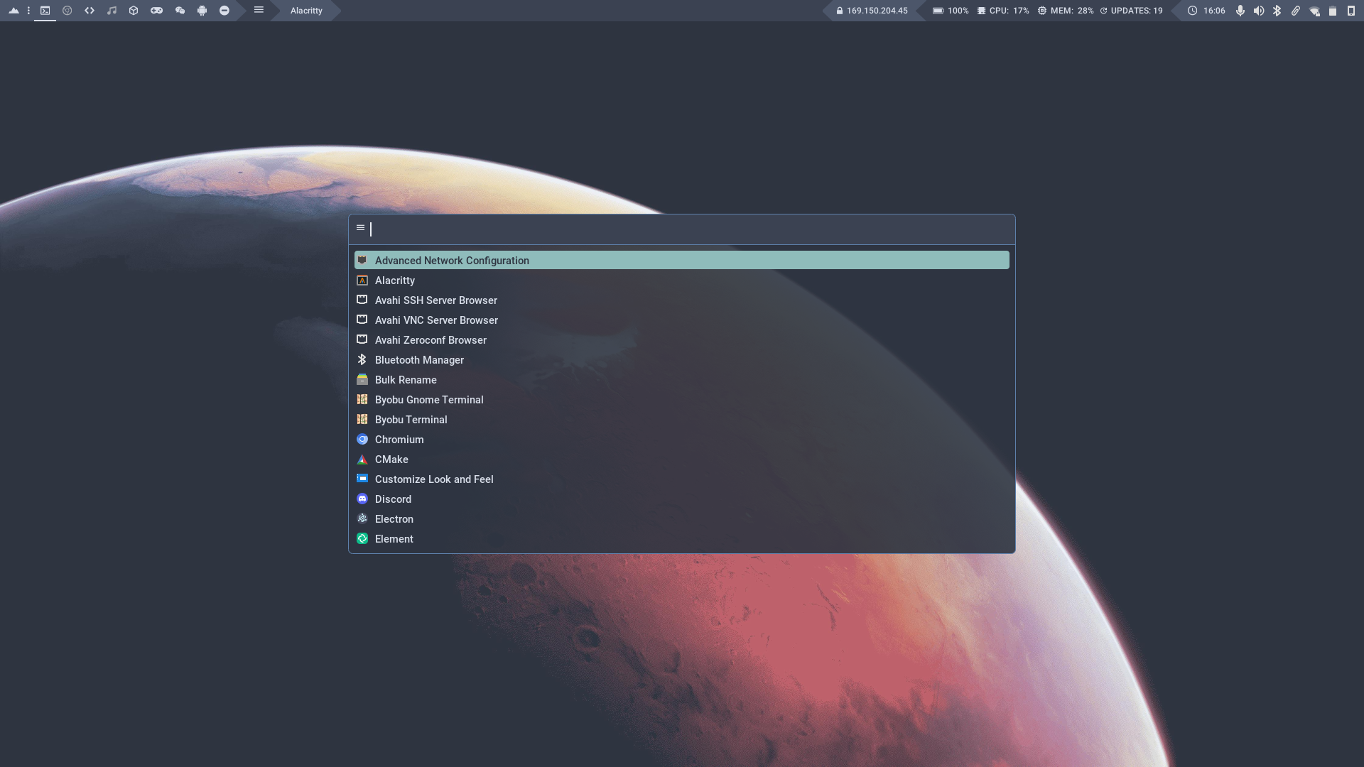The image size is (1364, 767).
Task: Open the code workspace icon
Action: [x=90, y=11]
